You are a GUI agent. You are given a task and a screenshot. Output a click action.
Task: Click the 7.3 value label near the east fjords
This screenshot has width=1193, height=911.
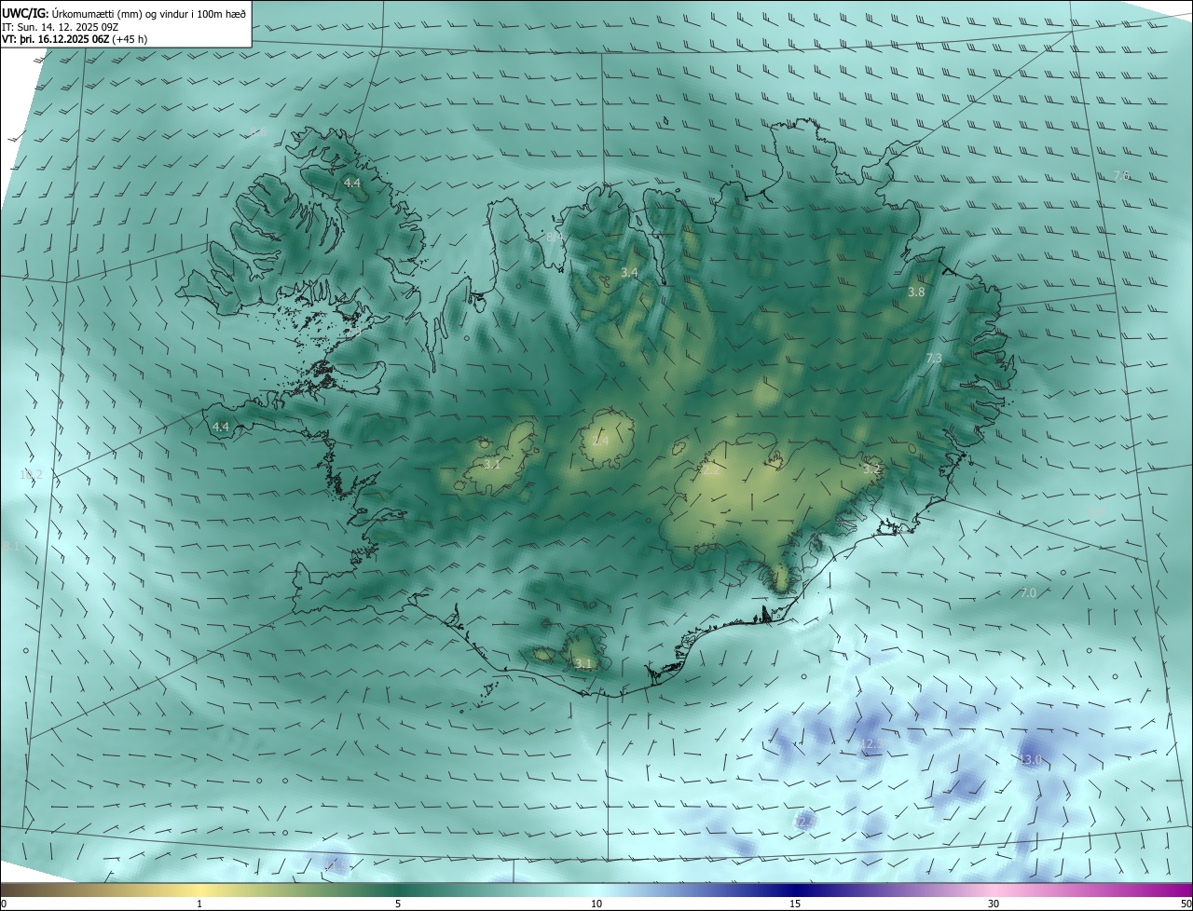point(934,358)
